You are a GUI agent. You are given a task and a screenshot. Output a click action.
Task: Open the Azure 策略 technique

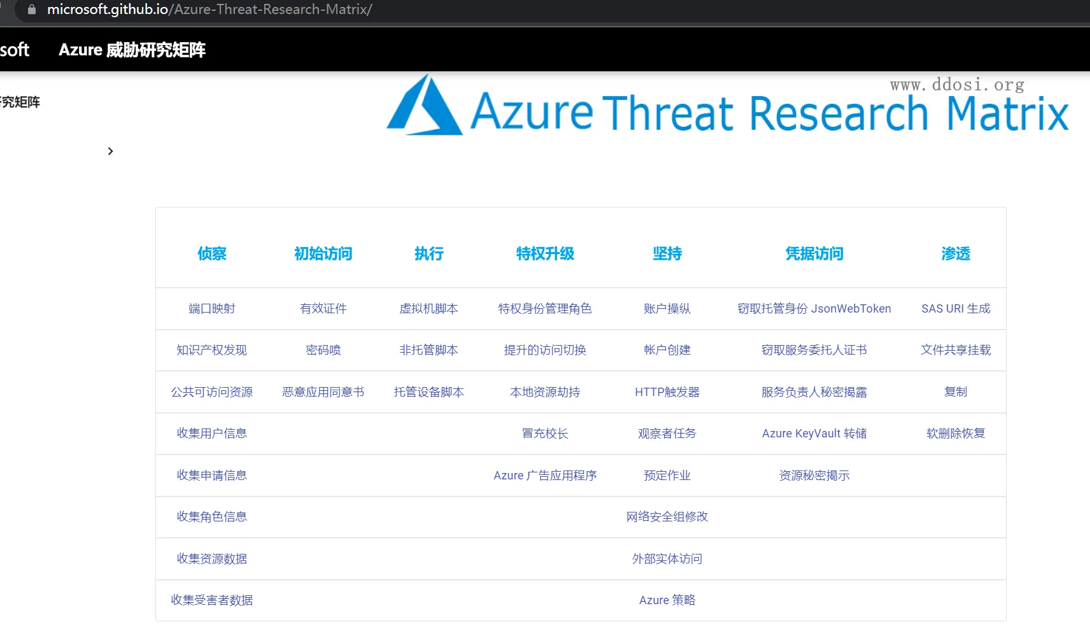point(667,600)
